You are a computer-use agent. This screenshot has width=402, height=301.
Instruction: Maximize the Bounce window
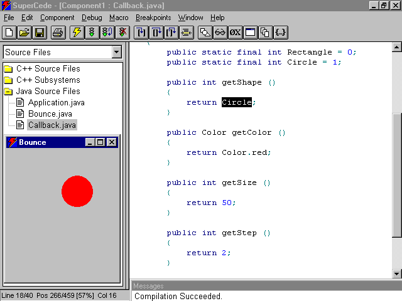[100, 142]
